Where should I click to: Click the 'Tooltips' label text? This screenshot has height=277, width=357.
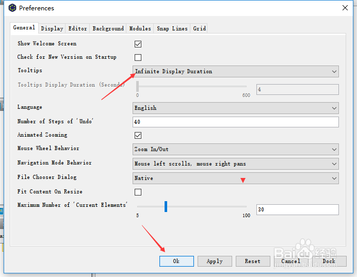tap(30, 70)
